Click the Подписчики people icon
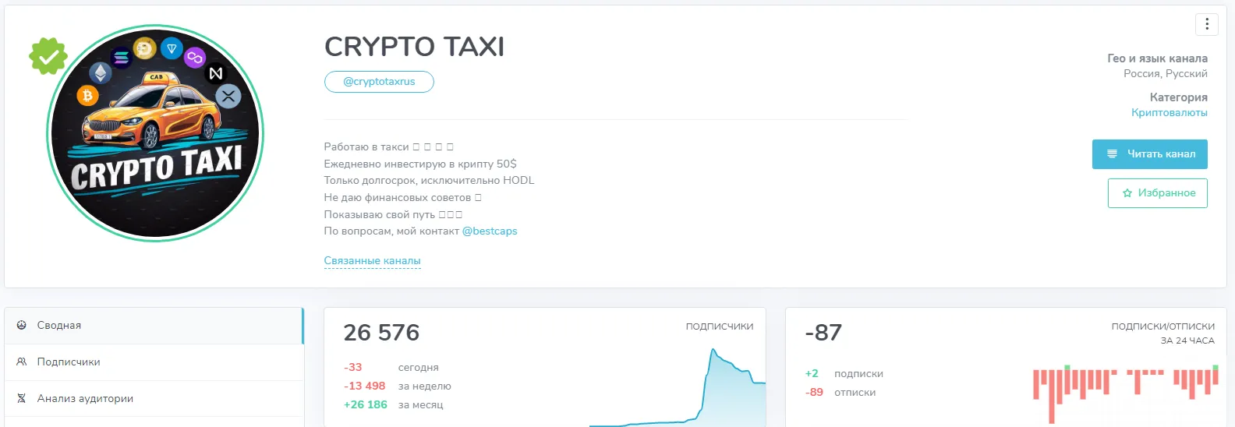1235x427 pixels. coord(22,362)
